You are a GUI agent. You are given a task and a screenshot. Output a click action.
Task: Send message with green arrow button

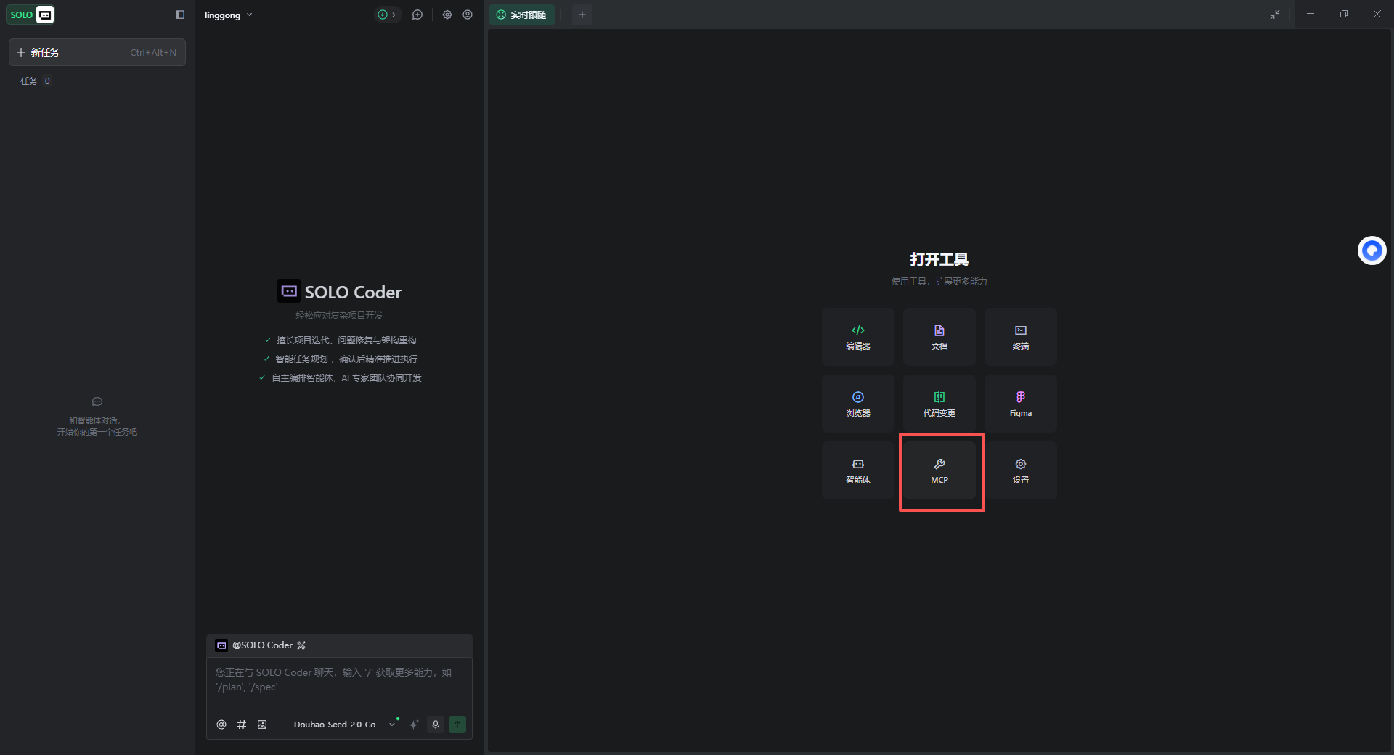click(457, 725)
